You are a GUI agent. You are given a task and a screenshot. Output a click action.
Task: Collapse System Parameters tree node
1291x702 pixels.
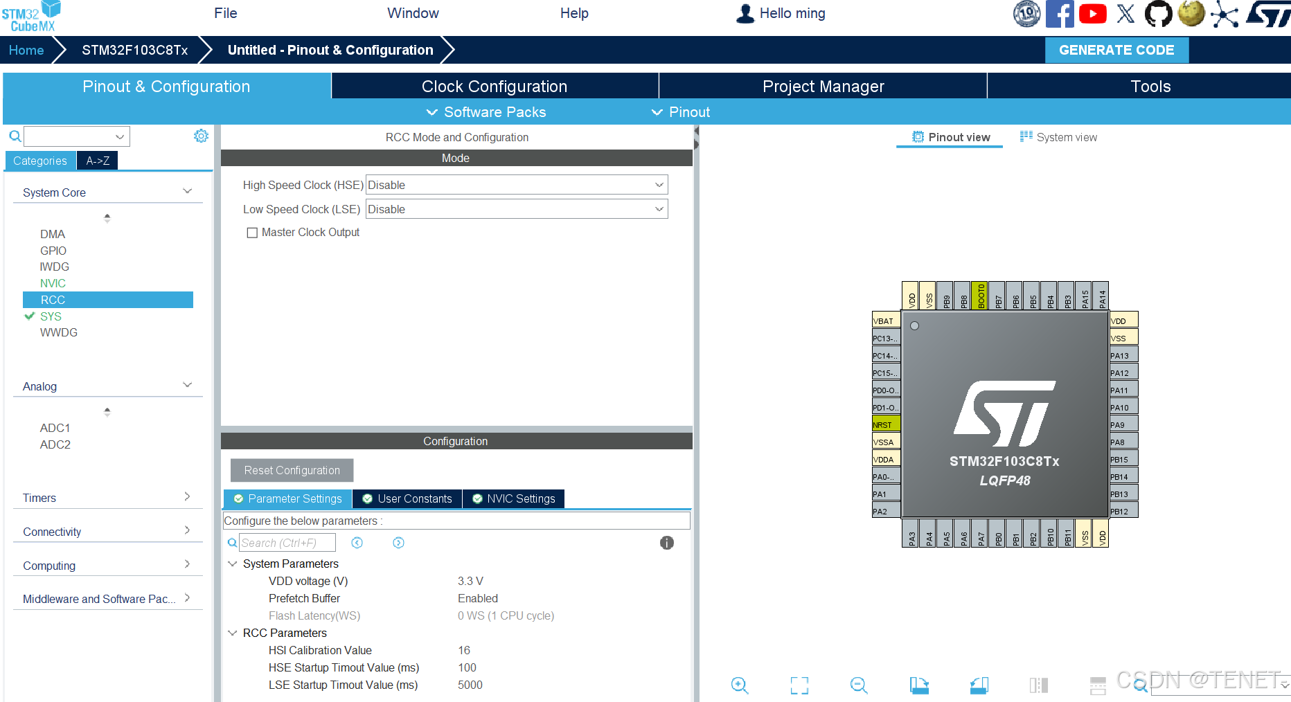[x=233, y=564]
